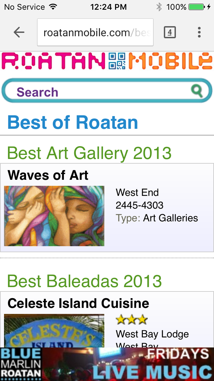Call the 2445-4303 phone number
This screenshot has width=214, height=381.
coord(139,205)
